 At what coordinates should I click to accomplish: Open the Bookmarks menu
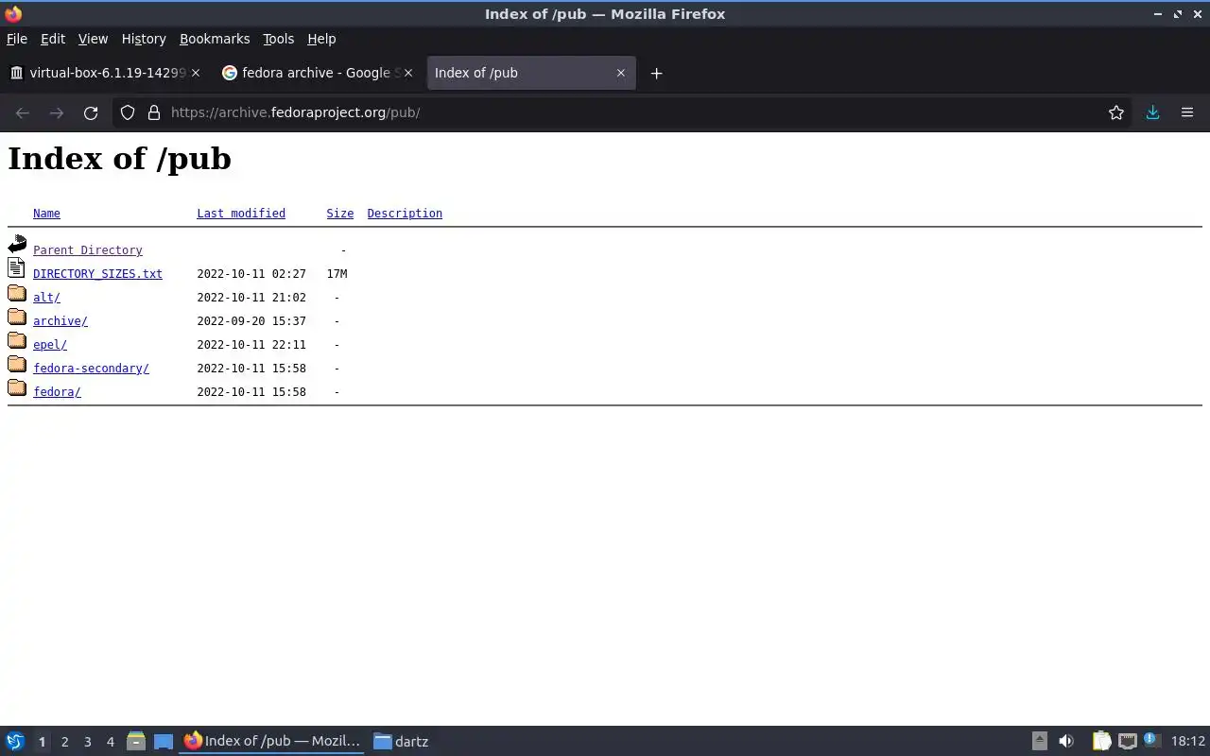215,39
